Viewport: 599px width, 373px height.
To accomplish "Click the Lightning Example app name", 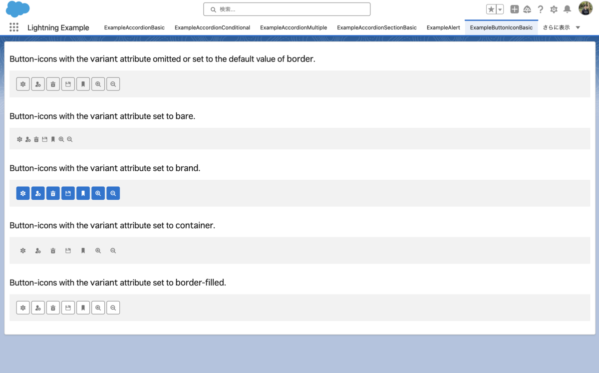I will click(x=58, y=27).
